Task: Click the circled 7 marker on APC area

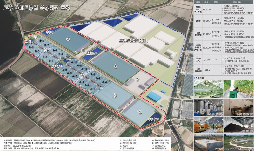Action: [x=137, y=79]
